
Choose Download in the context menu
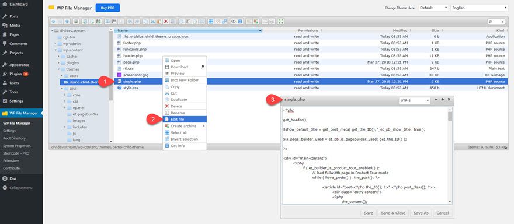pos(185,67)
